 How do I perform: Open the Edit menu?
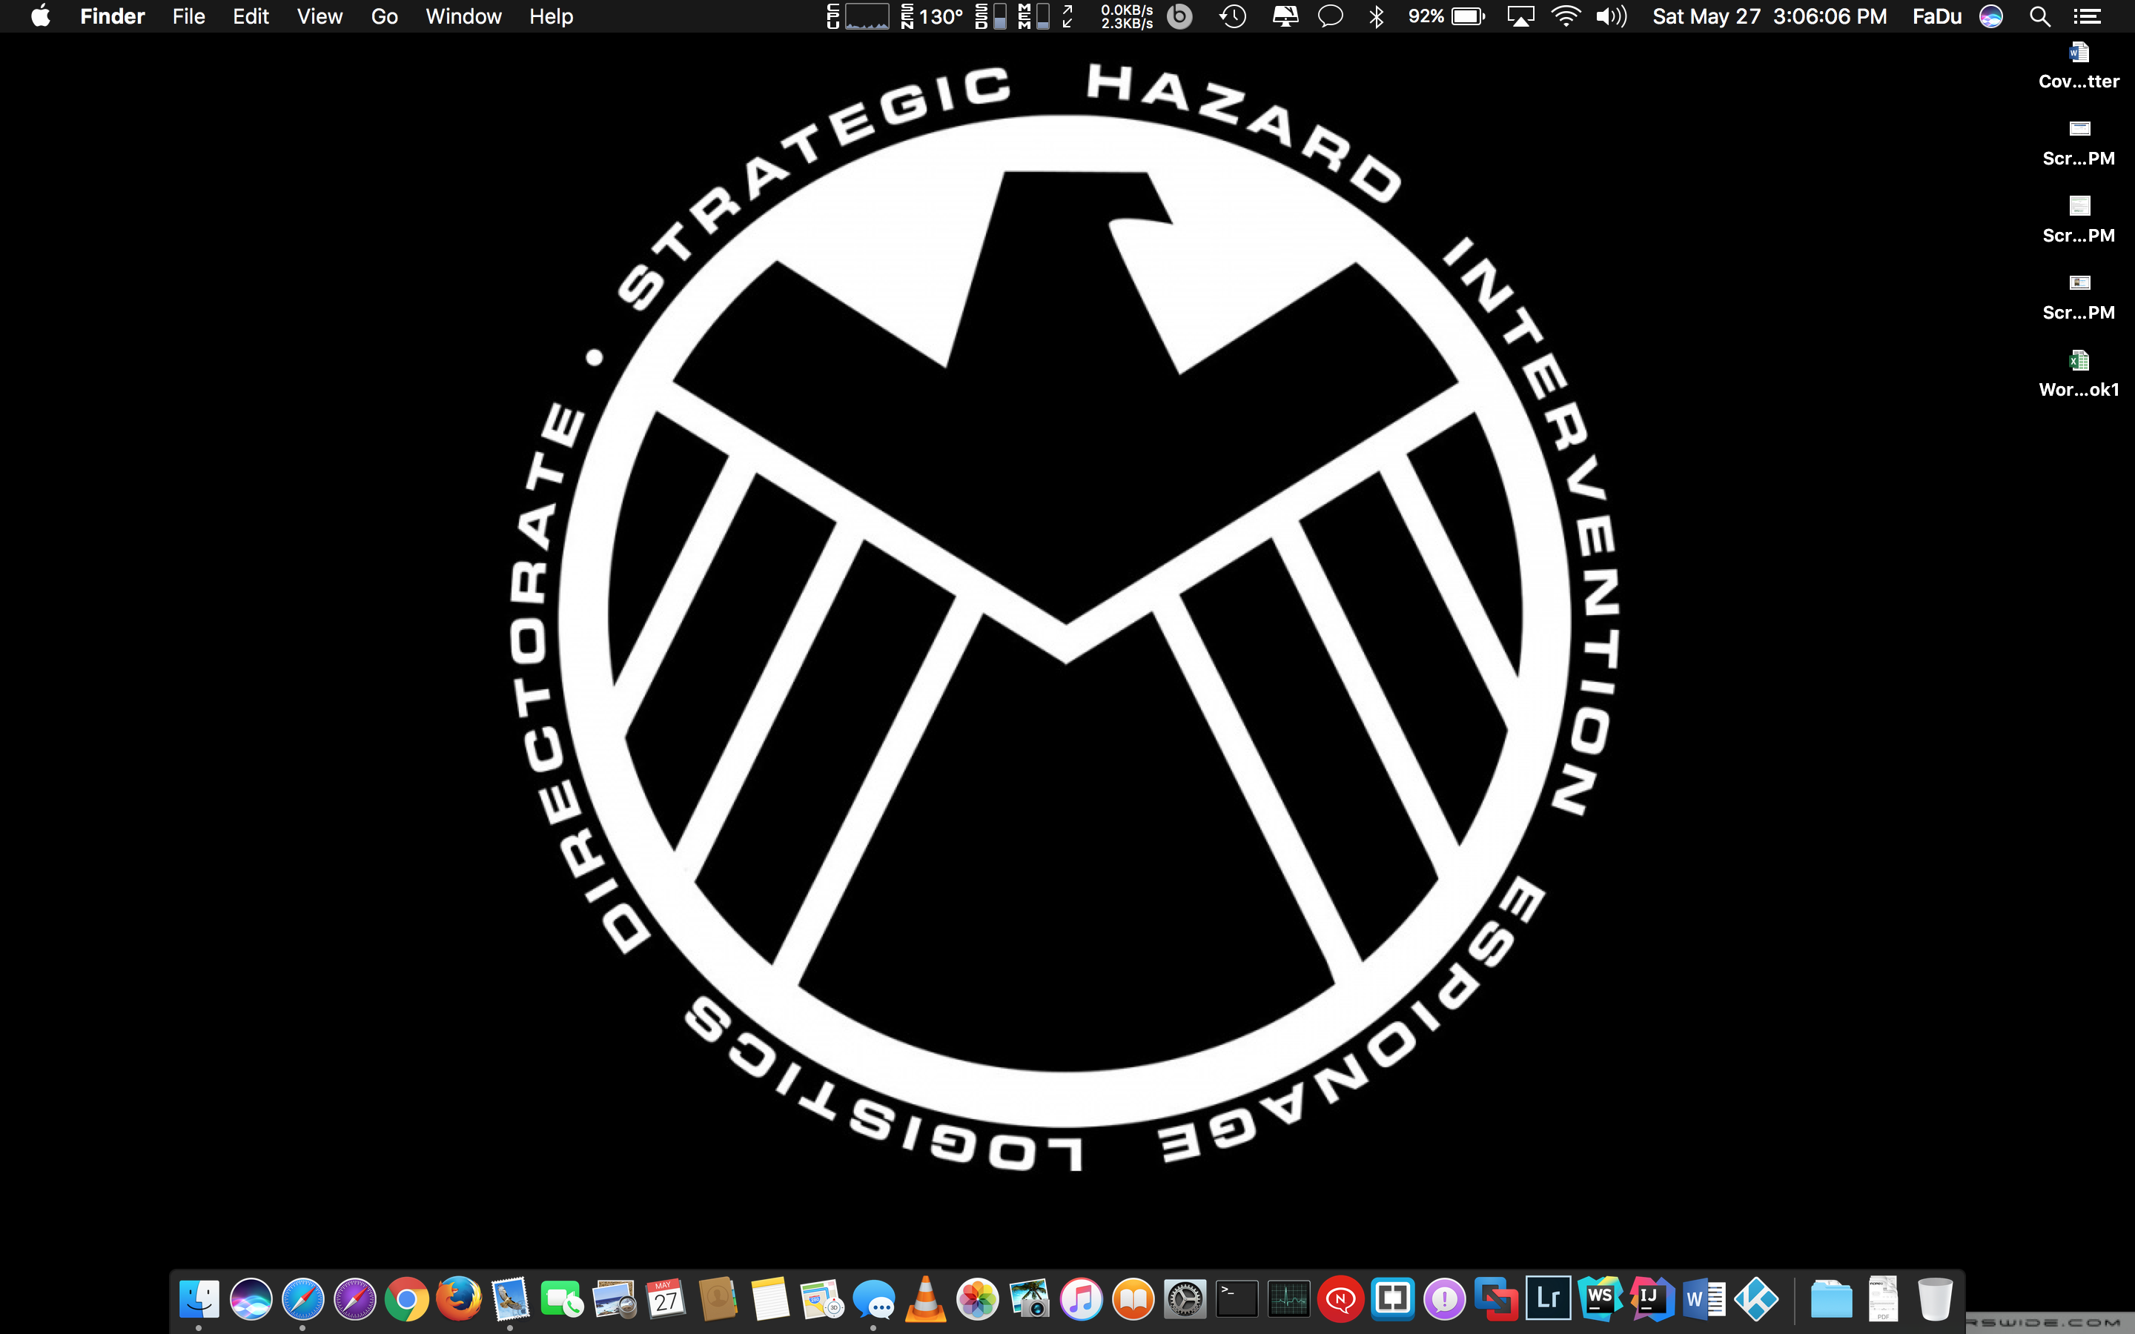(251, 16)
